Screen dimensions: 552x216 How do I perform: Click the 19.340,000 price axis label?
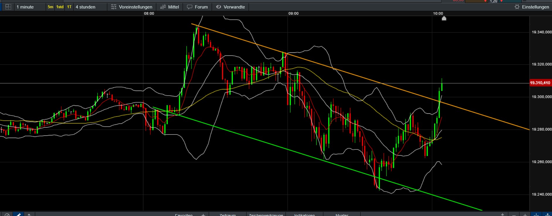[x=541, y=32]
